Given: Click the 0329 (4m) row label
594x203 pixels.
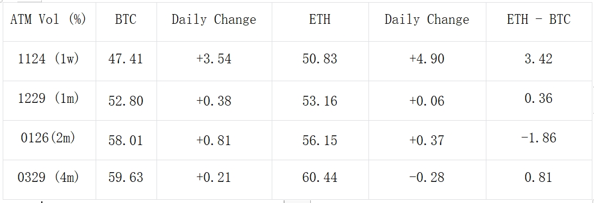Looking at the screenshot, I should click(49, 180).
